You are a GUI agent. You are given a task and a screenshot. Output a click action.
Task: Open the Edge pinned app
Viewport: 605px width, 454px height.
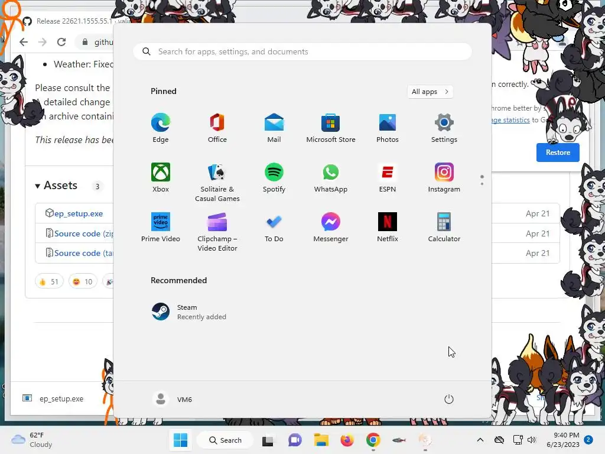coord(161,128)
